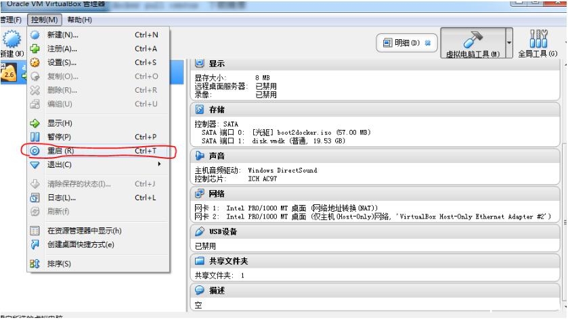Viewport: 568px width, 320px height.
Task: Click the 全局工具(G) button label
Action: [538, 54]
